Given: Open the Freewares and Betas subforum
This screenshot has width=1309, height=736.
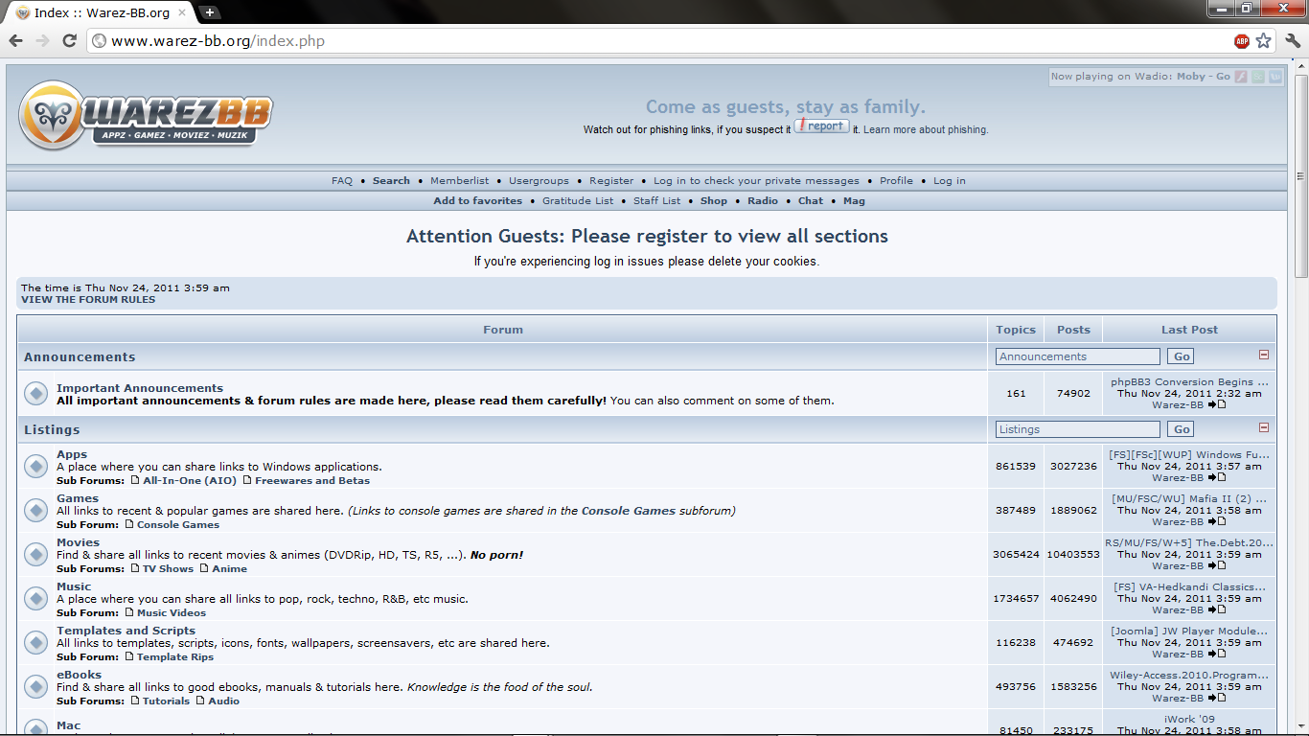Looking at the screenshot, I should (312, 481).
